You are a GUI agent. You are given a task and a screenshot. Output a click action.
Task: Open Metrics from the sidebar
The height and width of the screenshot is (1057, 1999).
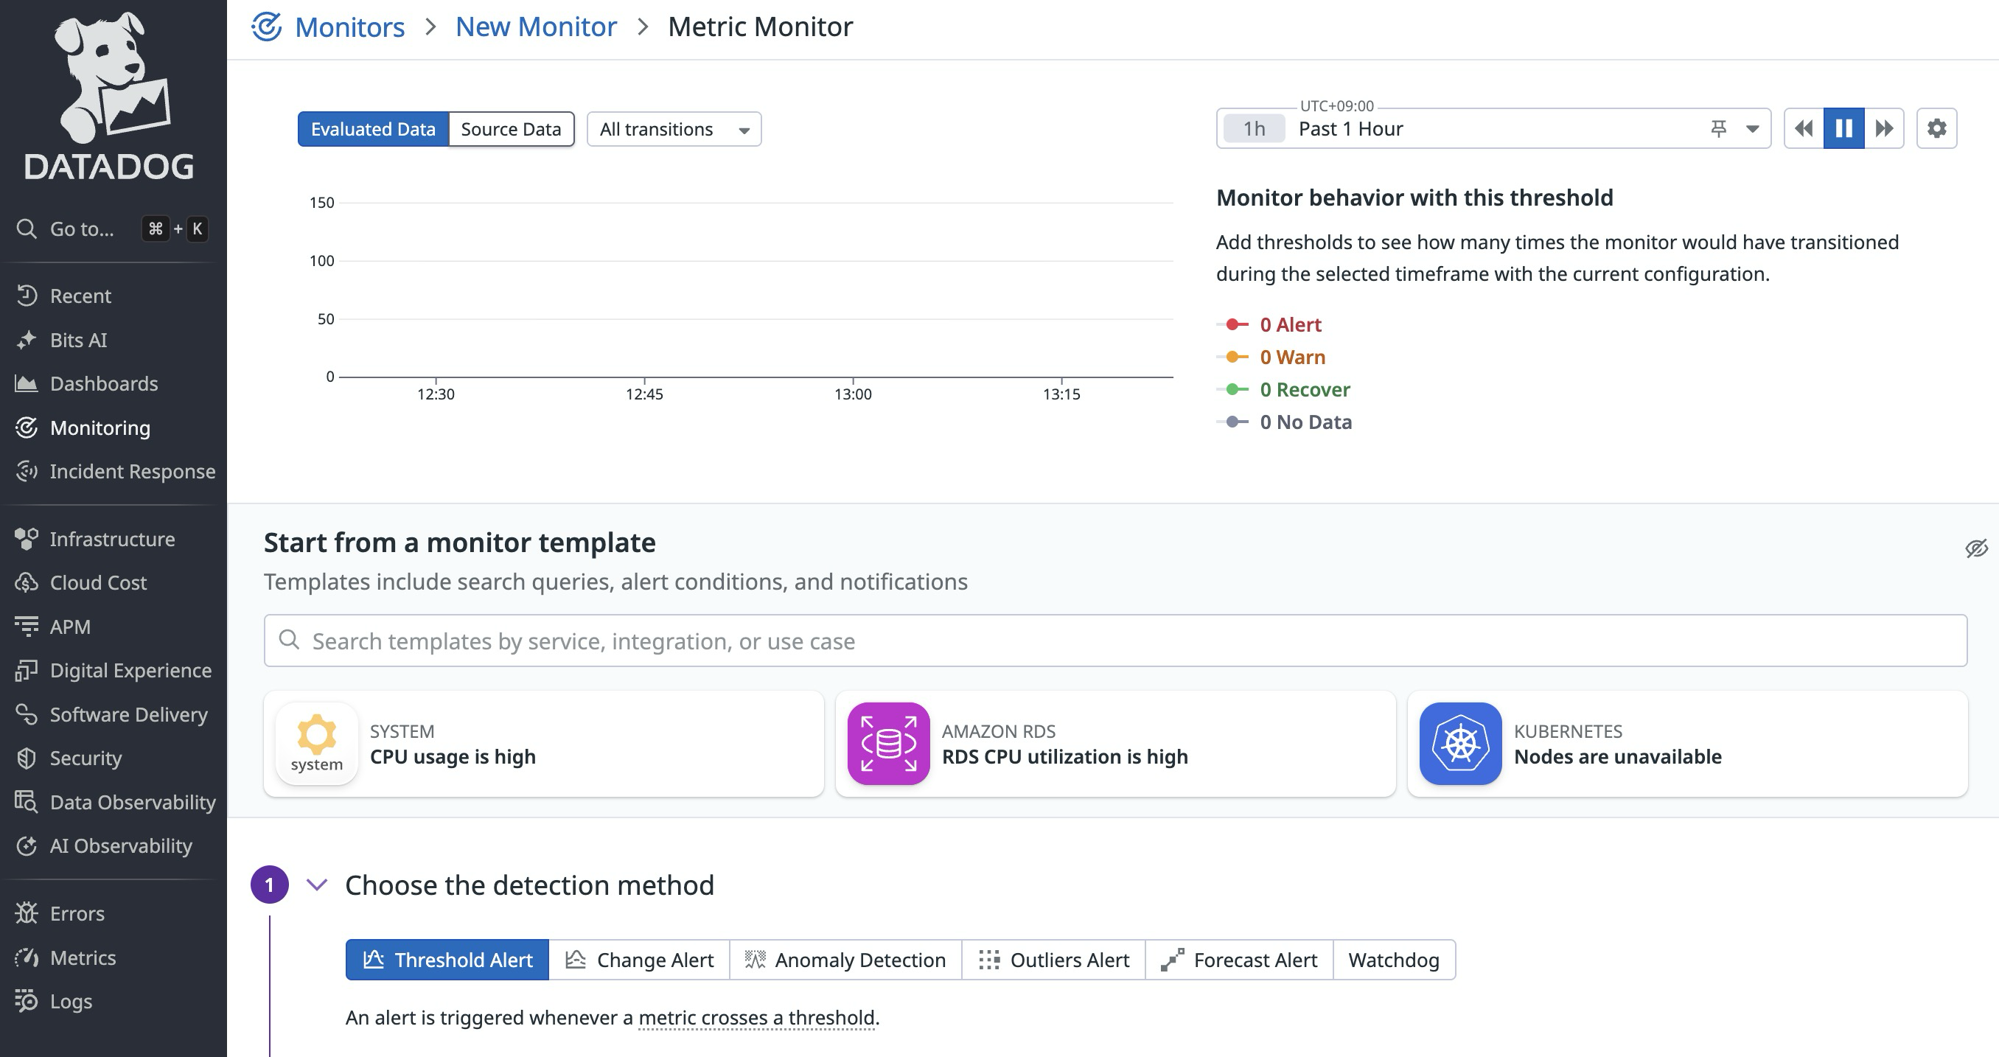(x=83, y=957)
